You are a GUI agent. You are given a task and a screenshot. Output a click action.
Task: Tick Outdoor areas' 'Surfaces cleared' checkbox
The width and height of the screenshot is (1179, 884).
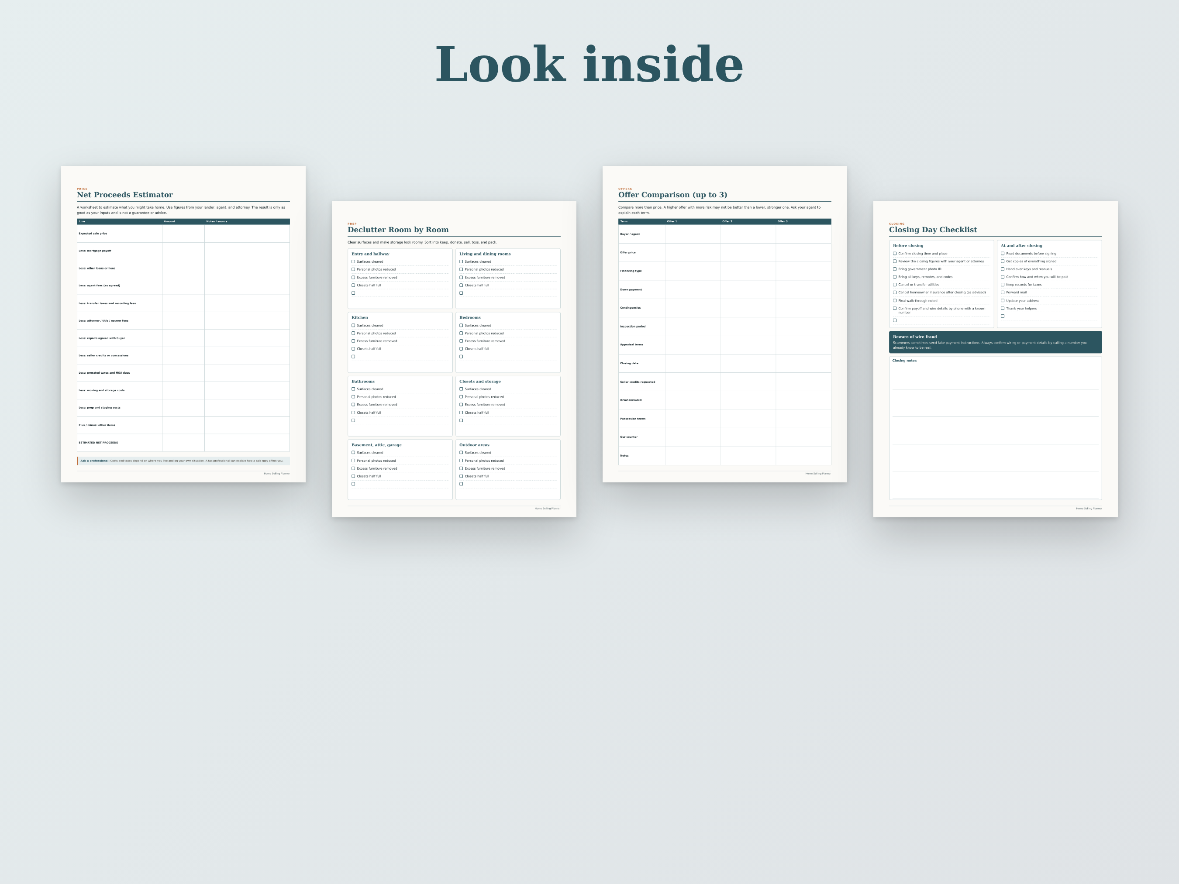point(461,452)
